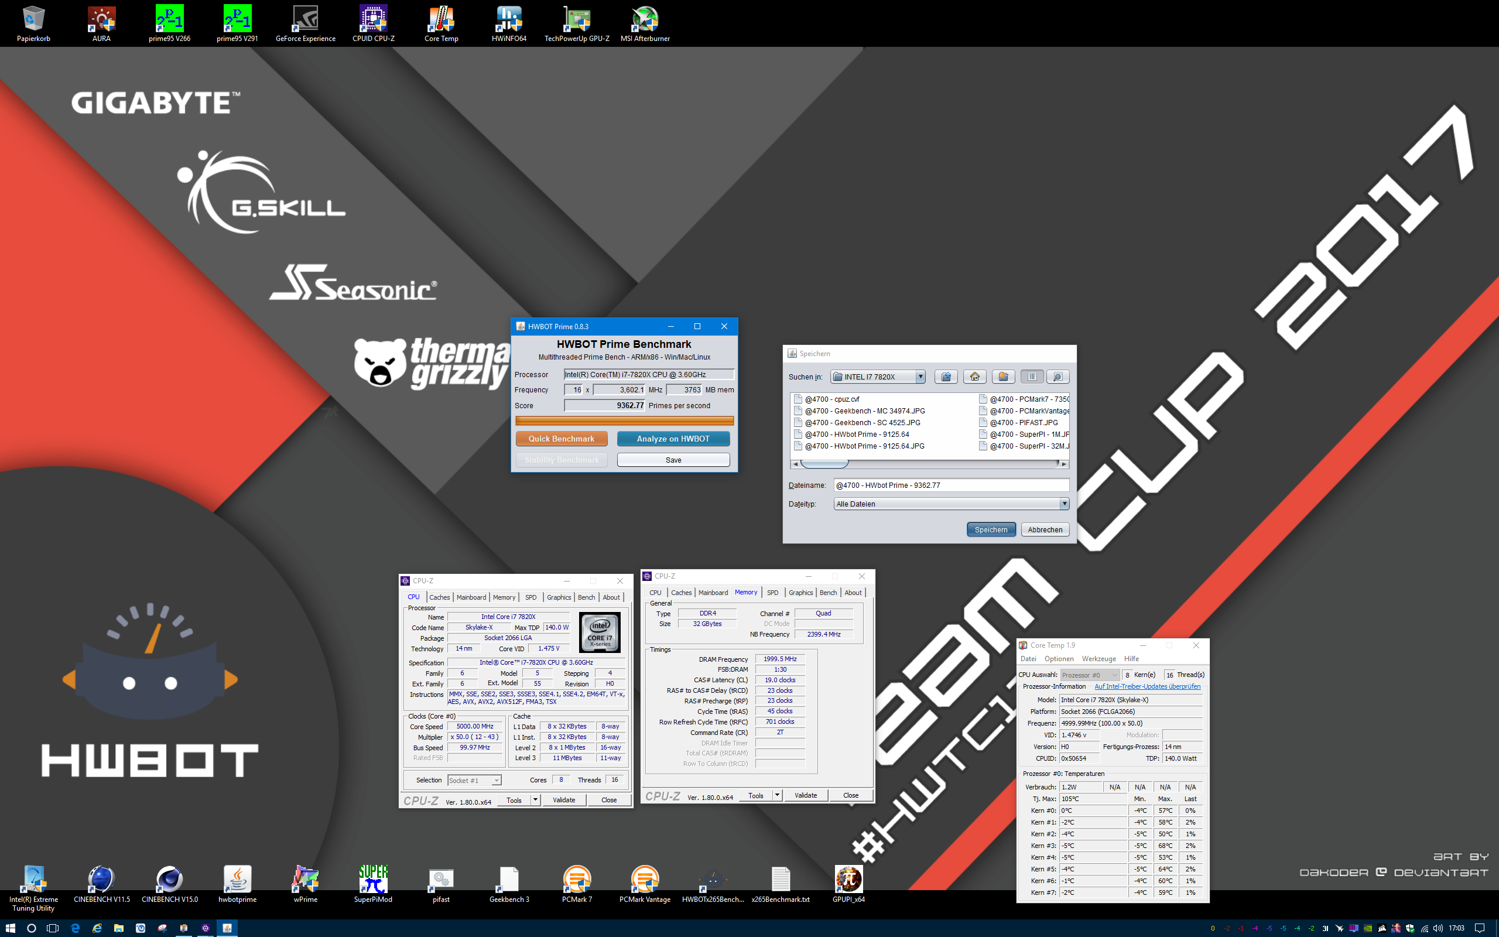Select the prime95 V266 desktop icon
Viewport: 1499px width, 937px height.
[170, 24]
